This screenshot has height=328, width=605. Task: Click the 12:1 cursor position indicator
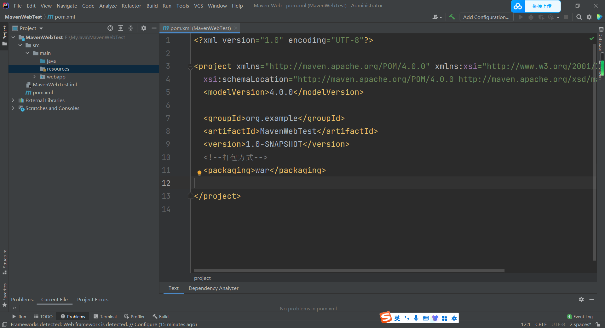[x=525, y=324]
